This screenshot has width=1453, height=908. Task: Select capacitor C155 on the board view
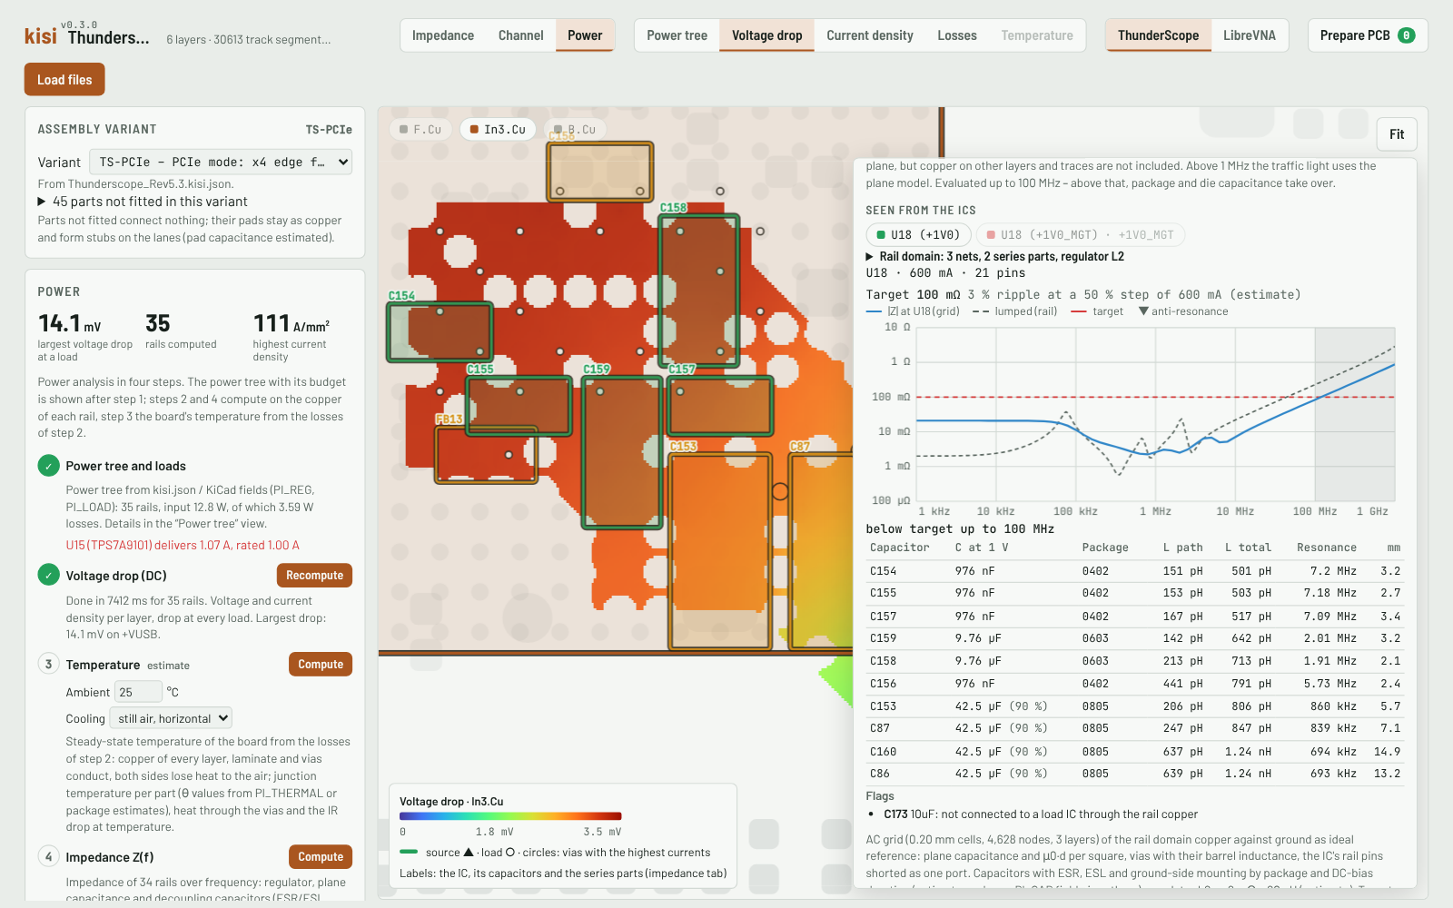(x=519, y=405)
